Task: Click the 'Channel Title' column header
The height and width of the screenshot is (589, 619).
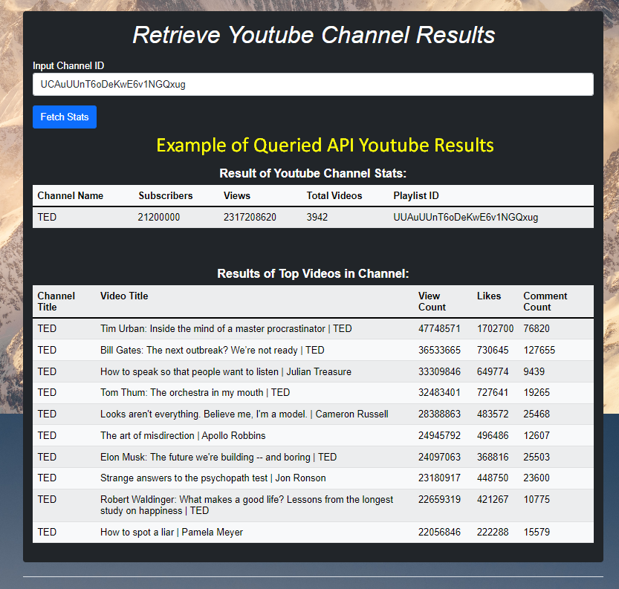Action: click(56, 302)
